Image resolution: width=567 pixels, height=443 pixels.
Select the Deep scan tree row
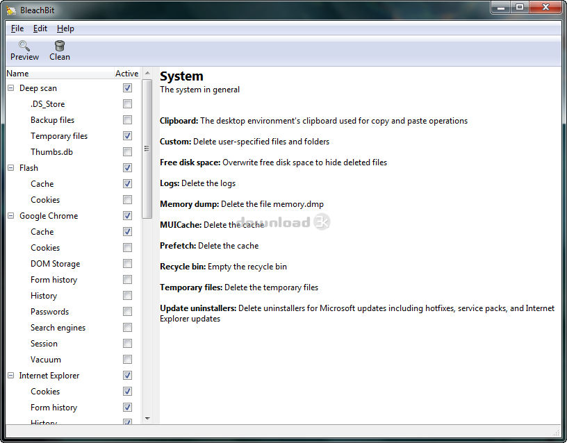click(74, 87)
